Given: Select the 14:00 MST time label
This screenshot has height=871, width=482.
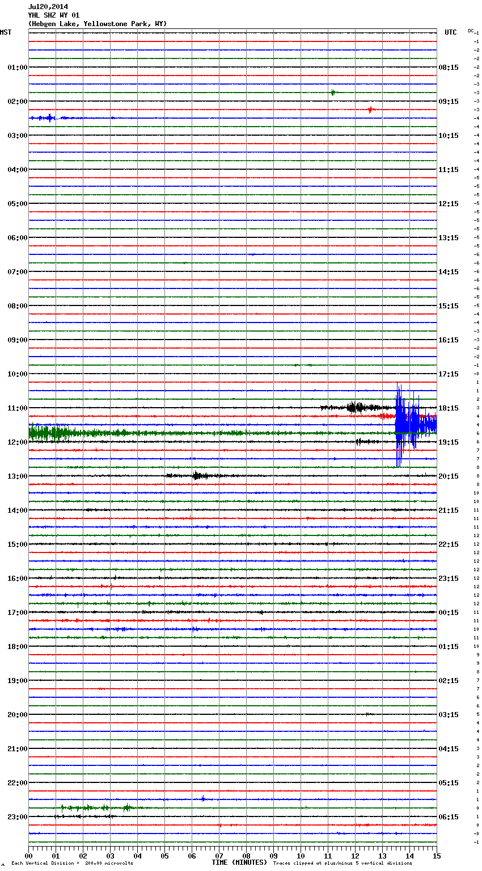Looking at the screenshot, I should (x=18, y=510).
